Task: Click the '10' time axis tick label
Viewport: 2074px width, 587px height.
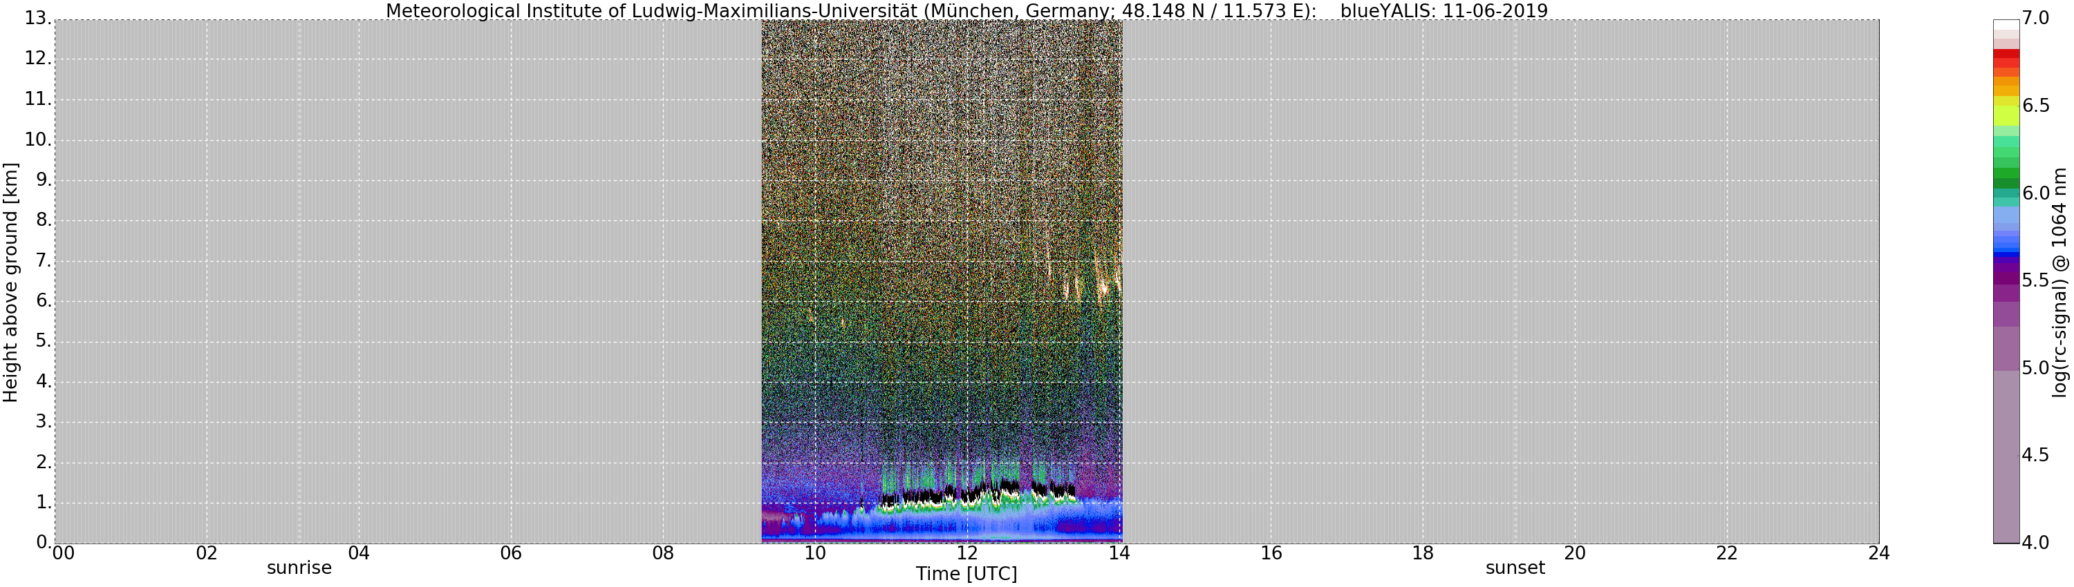Action: click(815, 553)
